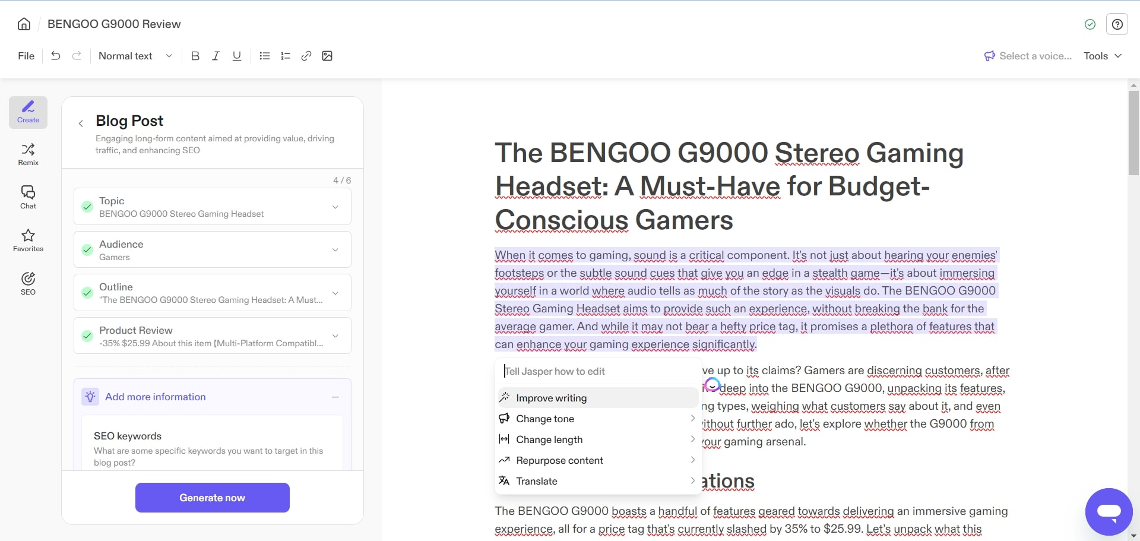Open the Create panel in sidebar
This screenshot has height=541, width=1140.
(27, 112)
